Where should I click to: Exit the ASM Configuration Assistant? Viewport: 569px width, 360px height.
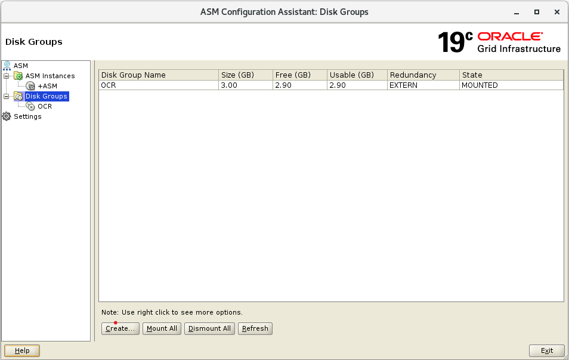point(547,350)
